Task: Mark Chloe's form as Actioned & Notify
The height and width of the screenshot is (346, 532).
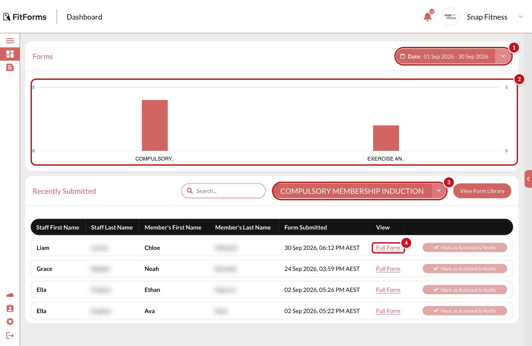Action: click(x=465, y=248)
